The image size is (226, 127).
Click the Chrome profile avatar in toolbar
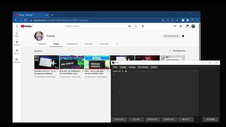point(192,20)
